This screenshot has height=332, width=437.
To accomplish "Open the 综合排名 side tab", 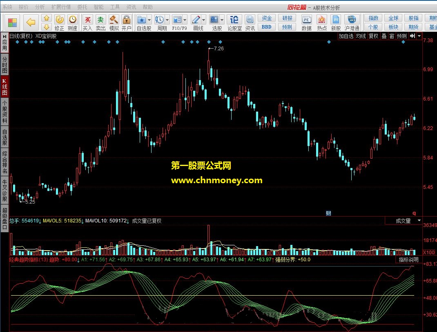I will 4,162.
